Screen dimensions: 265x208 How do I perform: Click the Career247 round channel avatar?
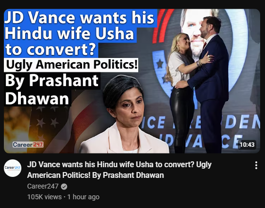[13, 168]
